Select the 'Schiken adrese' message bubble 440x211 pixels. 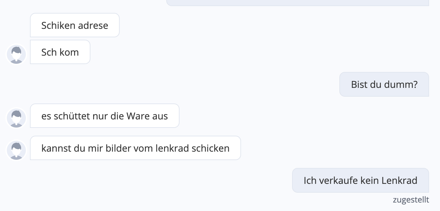tap(75, 25)
